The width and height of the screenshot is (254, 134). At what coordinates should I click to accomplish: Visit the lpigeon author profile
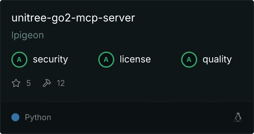click(28, 35)
